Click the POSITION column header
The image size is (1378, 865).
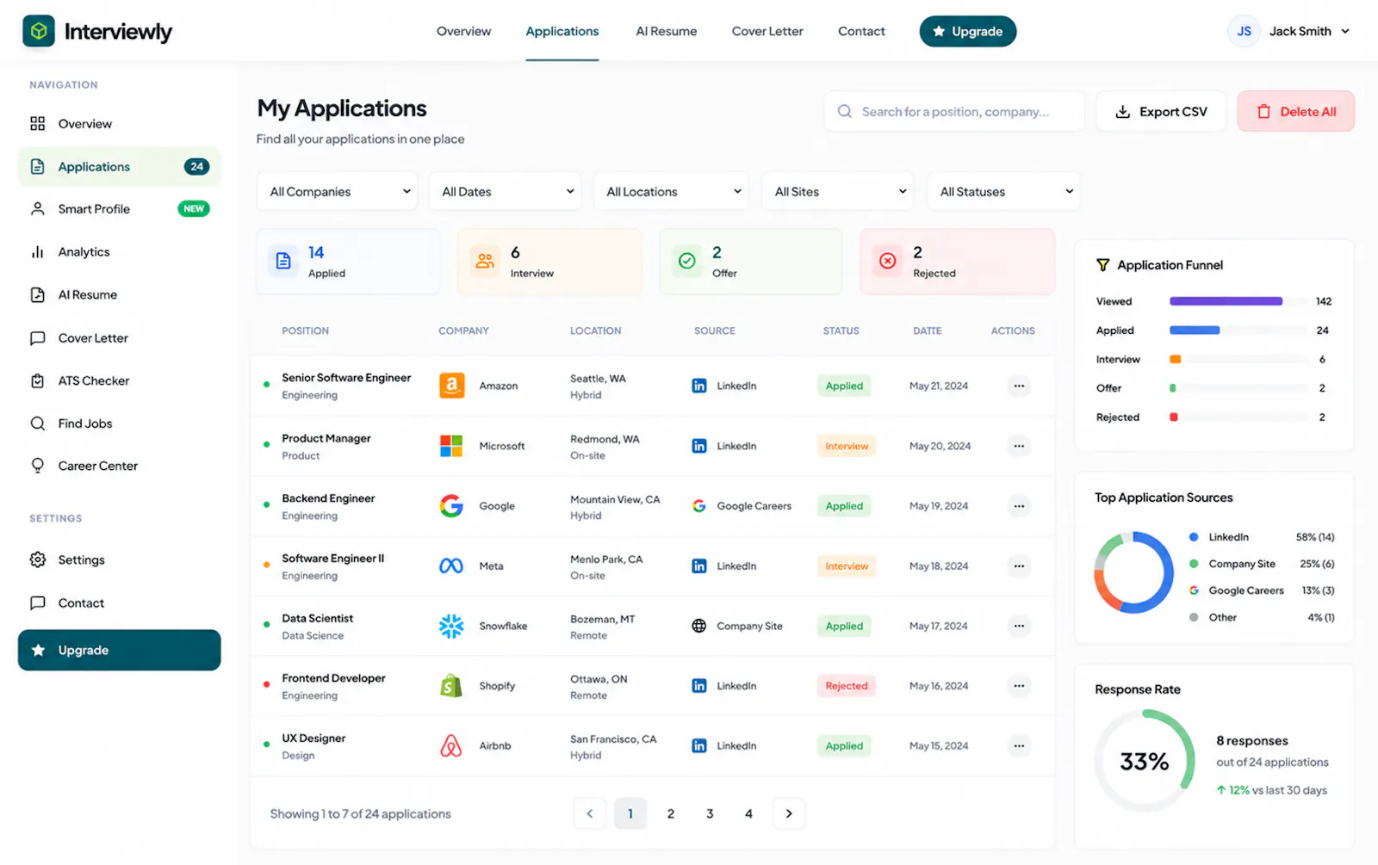[x=305, y=331]
